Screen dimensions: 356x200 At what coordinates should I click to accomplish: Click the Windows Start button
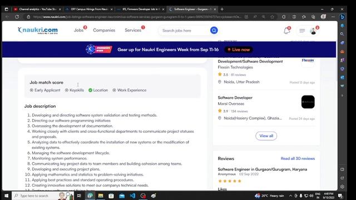[6, 196]
